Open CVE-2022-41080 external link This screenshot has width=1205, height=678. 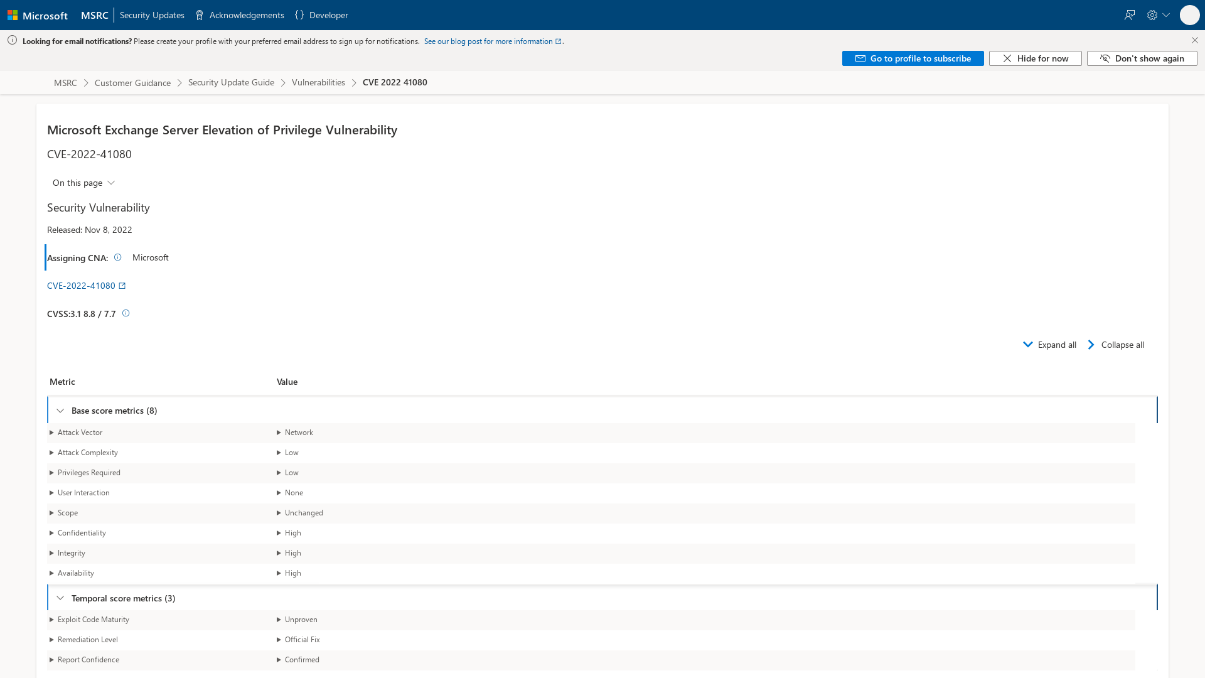pos(86,286)
